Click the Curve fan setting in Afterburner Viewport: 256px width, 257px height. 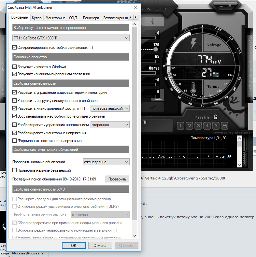pyautogui.click(x=154, y=68)
